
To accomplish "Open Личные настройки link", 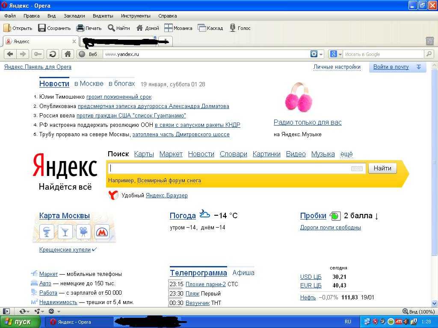I will click(x=337, y=67).
